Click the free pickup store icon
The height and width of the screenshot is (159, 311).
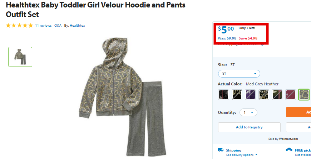(x=289, y=149)
